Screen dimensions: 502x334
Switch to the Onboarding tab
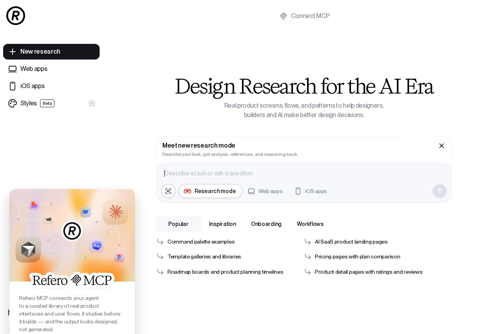click(266, 224)
